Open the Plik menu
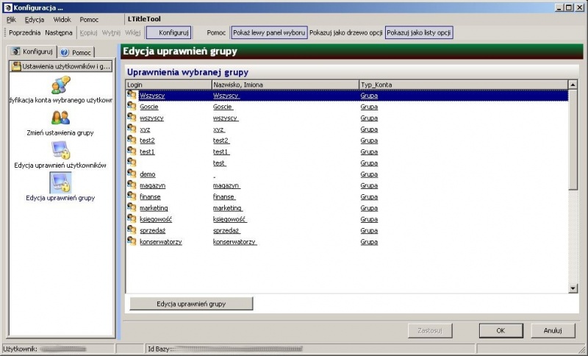588x356 pixels. coord(11,20)
